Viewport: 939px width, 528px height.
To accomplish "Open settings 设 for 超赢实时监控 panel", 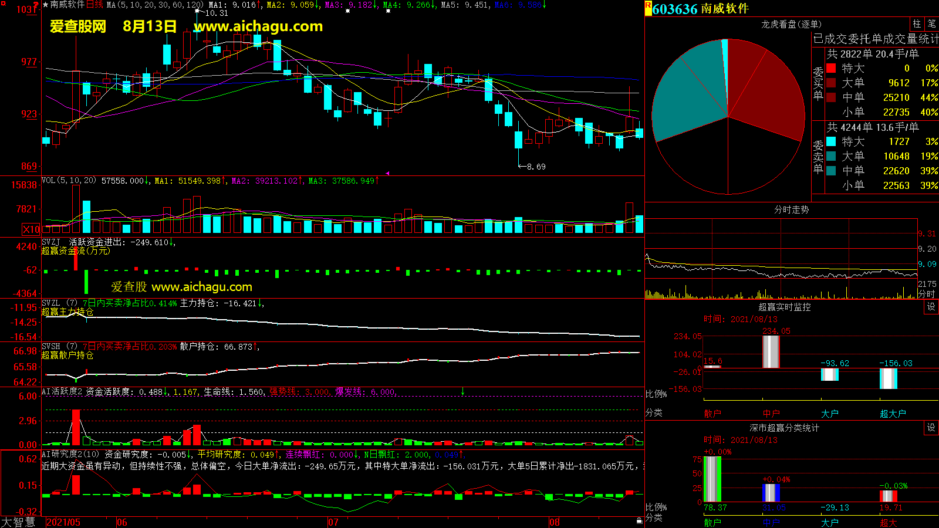I will (x=931, y=307).
